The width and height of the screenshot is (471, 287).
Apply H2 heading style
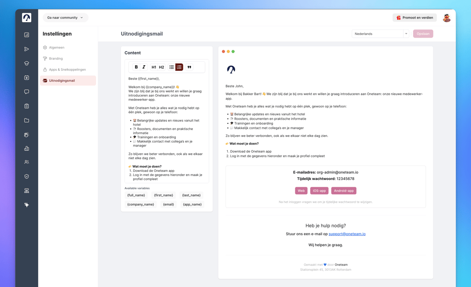pos(162,67)
